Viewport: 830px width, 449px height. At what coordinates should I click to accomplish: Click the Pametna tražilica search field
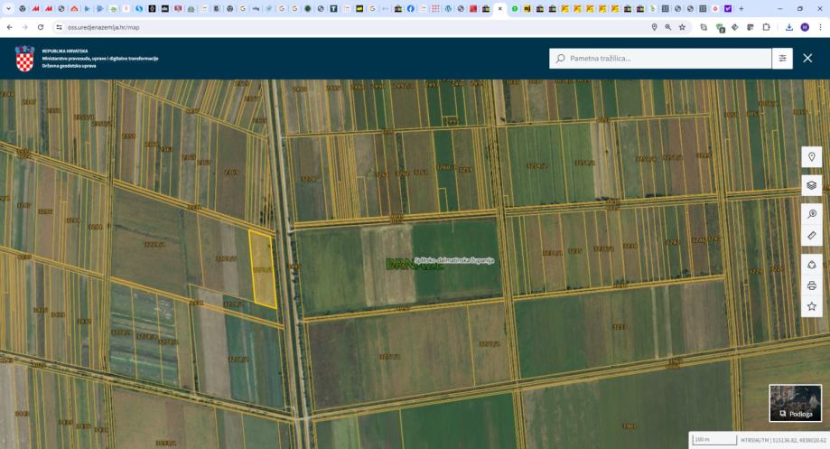664,59
